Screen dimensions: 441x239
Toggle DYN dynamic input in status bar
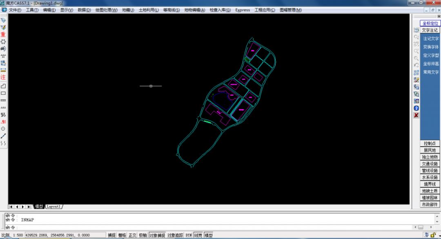coord(188,235)
